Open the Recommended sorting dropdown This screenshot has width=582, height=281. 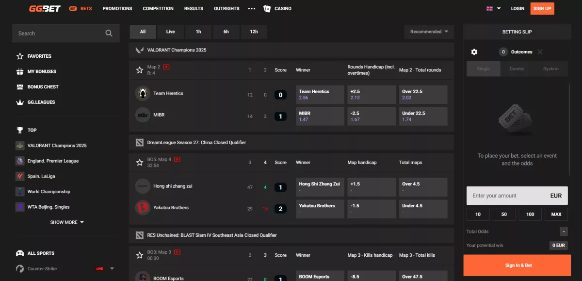tap(429, 32)
